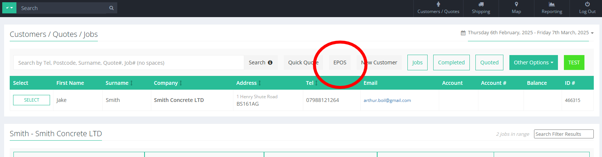Sort table by Surname column

119,83
